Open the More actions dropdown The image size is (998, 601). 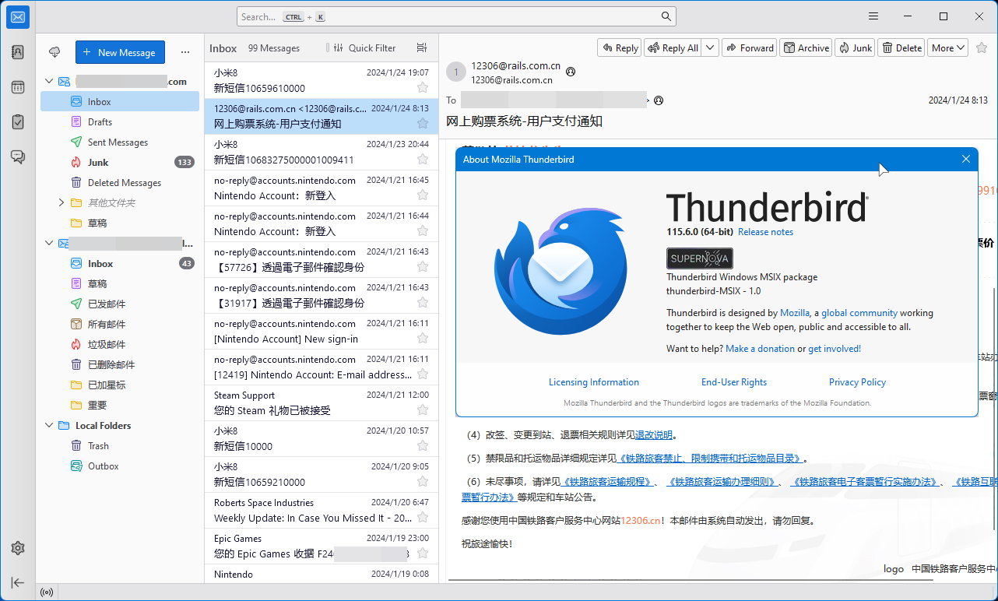click(948, 47)
